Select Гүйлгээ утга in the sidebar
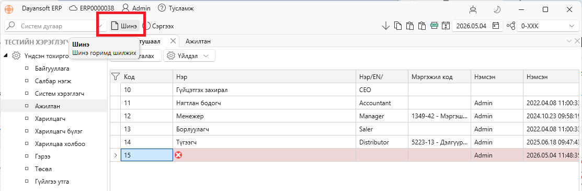 click(52, 182)
